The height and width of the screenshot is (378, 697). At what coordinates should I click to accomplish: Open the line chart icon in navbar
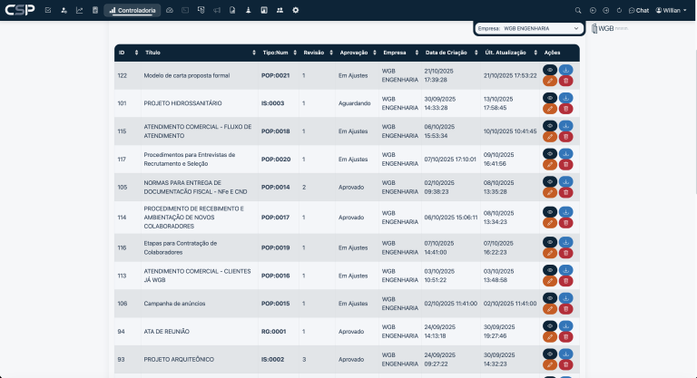[x=80, y=10]
